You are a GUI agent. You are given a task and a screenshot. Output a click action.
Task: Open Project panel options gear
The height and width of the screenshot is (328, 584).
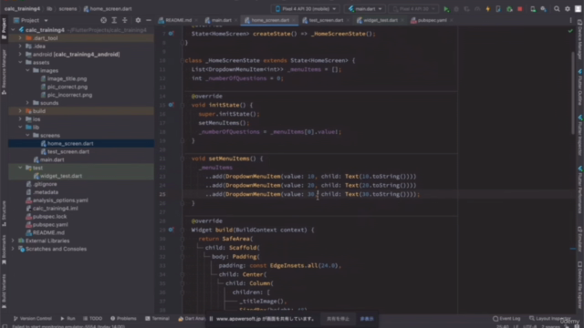click(138, 20)
